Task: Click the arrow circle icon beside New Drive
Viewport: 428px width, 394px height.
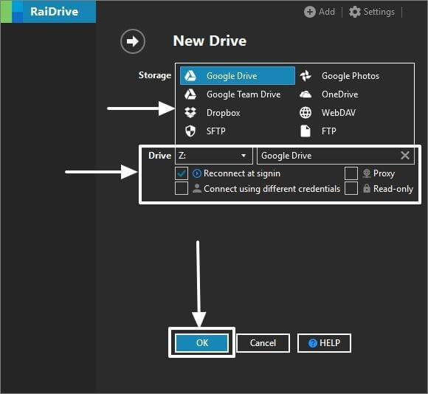Action: (133, 41)
